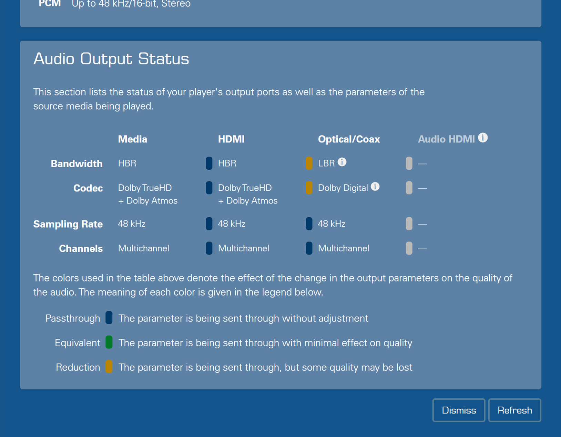The height and width of the screenshot is (437, 561).
Task: Click the HDMI Bandwidth value HBR
Action: (227, 163)
